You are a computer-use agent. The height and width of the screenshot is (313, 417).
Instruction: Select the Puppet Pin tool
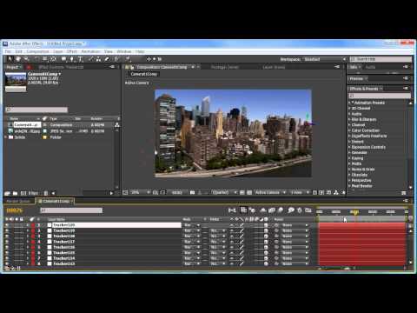coord(128,59)
